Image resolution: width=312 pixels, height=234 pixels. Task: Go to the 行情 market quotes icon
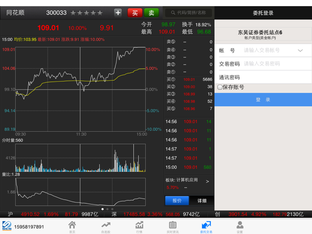pyautogui.click(x=139, y=226)
